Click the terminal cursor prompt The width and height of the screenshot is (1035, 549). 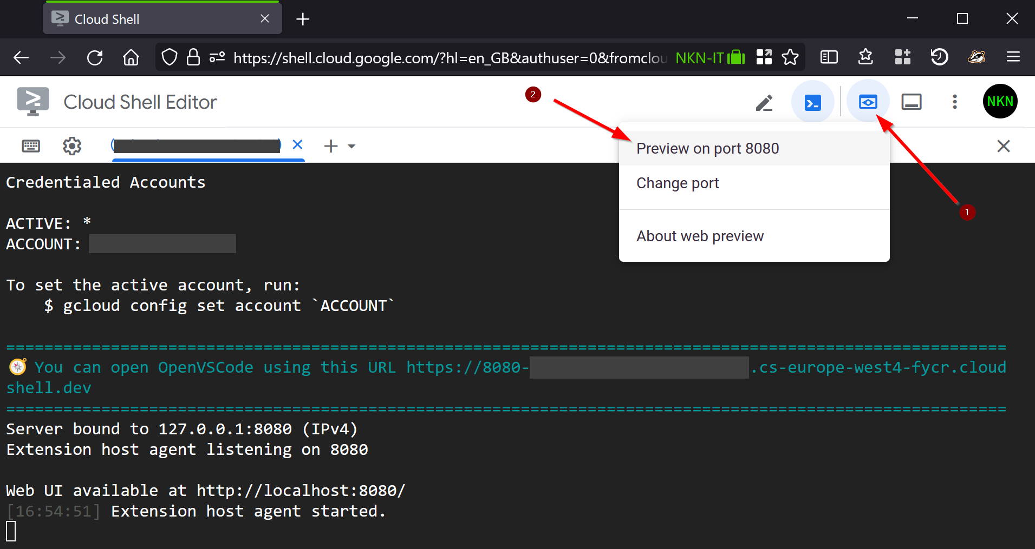click(11, 531)
